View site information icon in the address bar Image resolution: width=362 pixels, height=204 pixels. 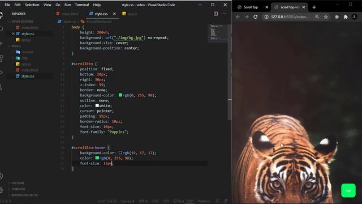tap(266, 17)
